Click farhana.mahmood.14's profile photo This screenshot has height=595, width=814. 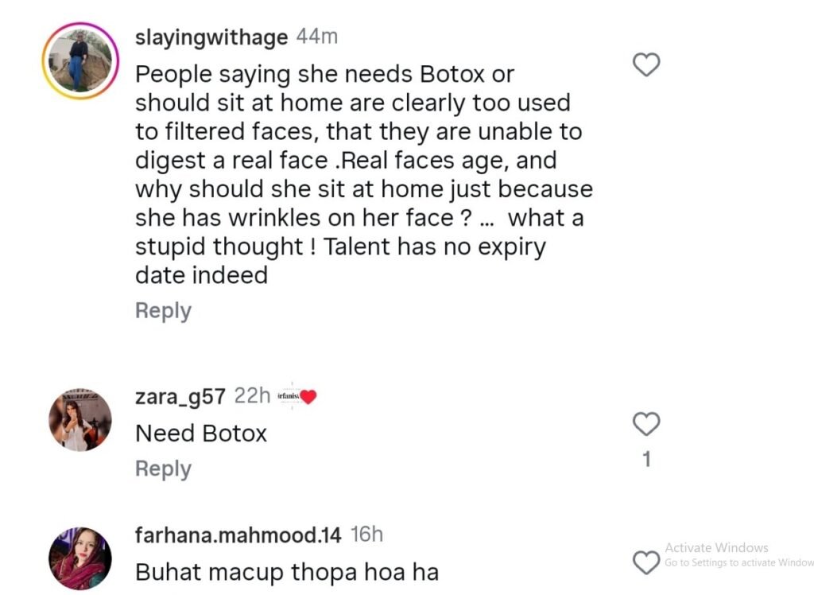(x=80, y=558)
